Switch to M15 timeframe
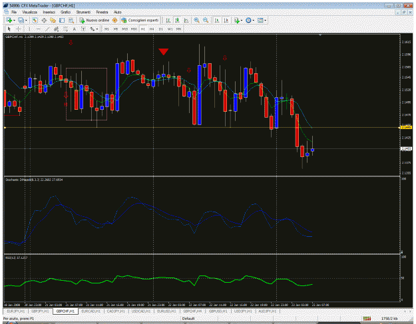The width and height of the screenshot is (416, 324). pos(124,29)
